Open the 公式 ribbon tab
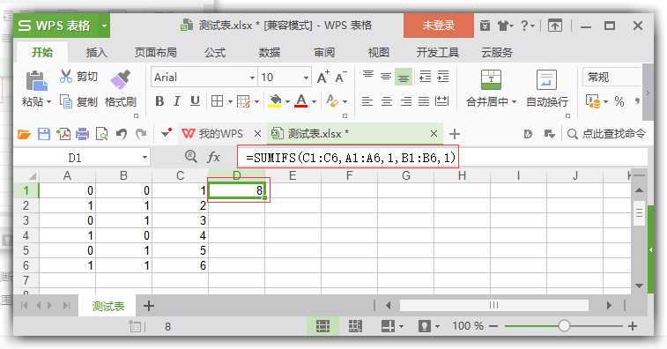The image size is (667, 349). pyautogui.click(x=215, y=52)
